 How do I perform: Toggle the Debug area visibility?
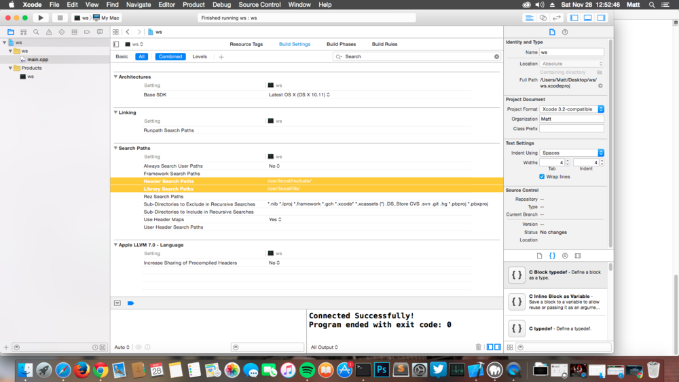(587, 18)
